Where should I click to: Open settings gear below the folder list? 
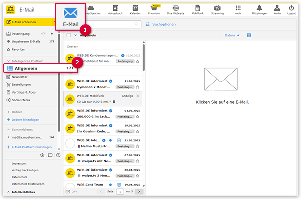[42, 155]
